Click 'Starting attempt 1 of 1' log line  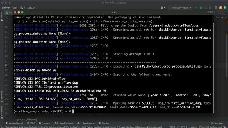click(134, 54)
